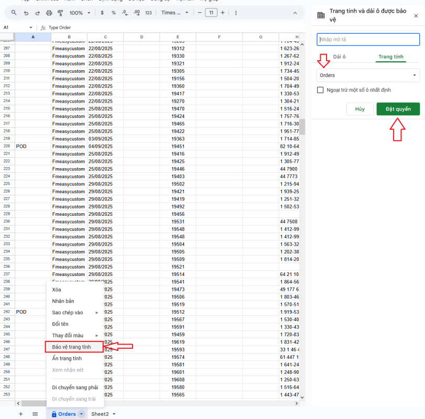Click the 'Đặt quyền' button
425x419 pixels.
click(398, 109)
